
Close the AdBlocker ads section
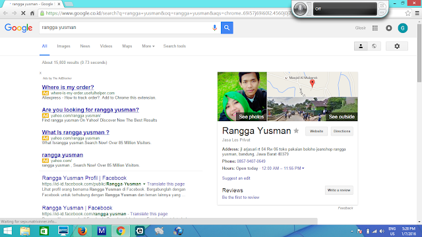(x=41, y=73)
